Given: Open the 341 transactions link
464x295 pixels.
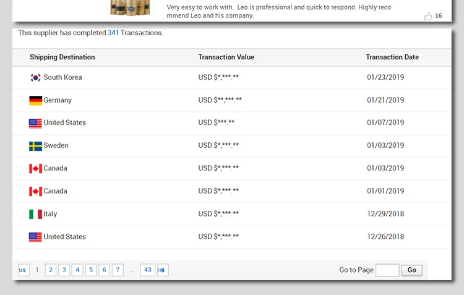Looking at the screenshot, I should (113, 33).
